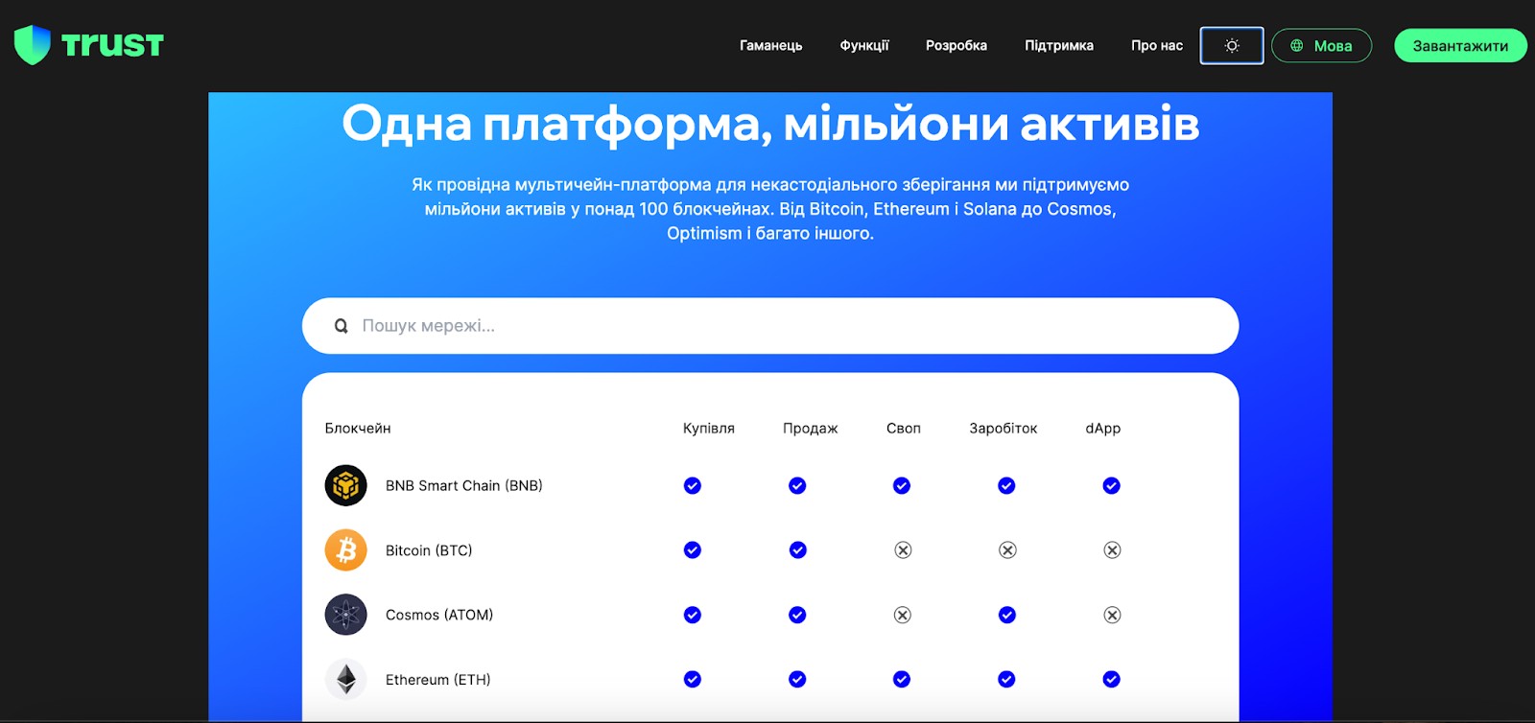Click the Ethereum coin icon
Viewport: 1535px width, 723px height.
coord(345,680)
